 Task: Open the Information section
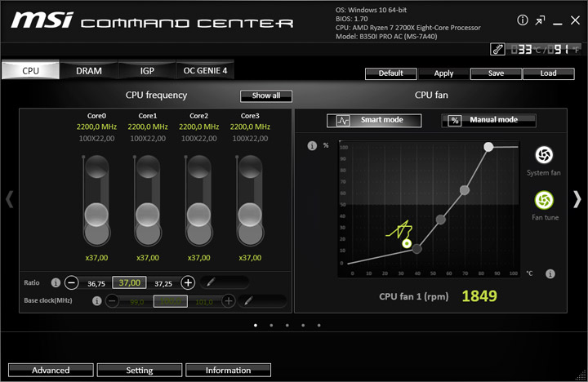(x=228, y=370)
